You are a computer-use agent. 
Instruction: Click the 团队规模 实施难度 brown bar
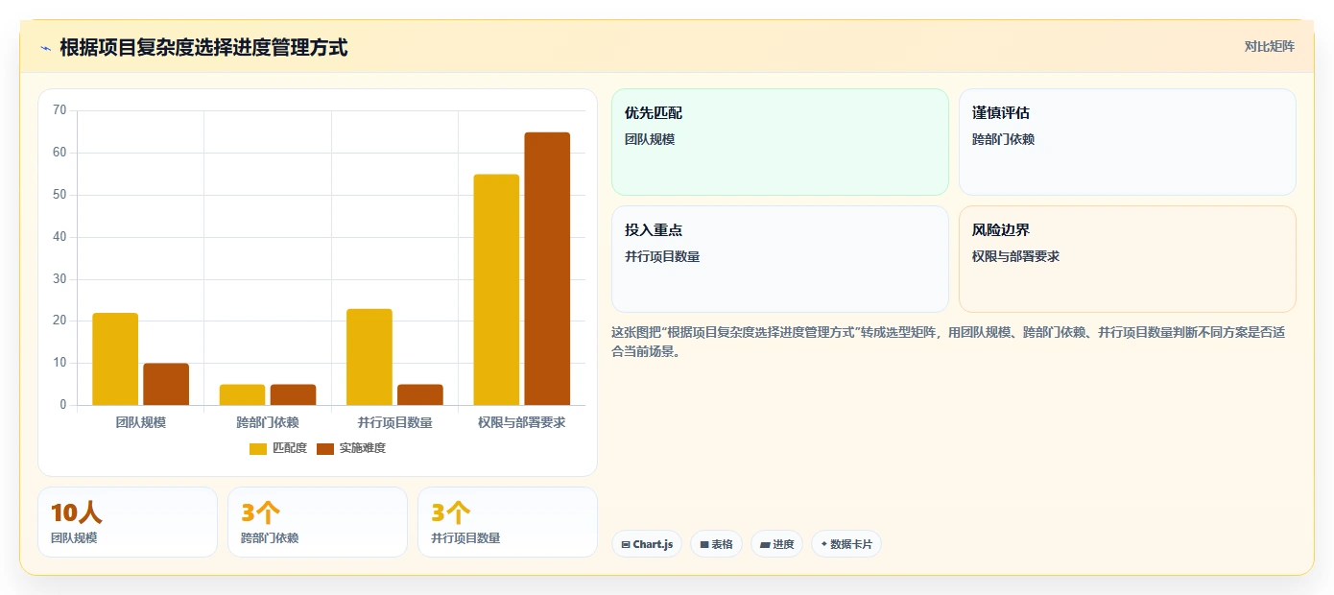166,384
